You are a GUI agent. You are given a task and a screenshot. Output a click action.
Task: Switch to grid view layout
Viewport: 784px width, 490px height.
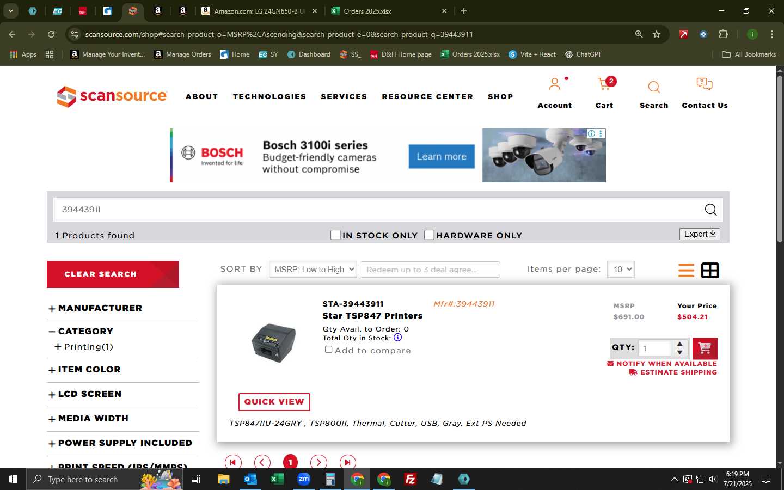(710, 270)
